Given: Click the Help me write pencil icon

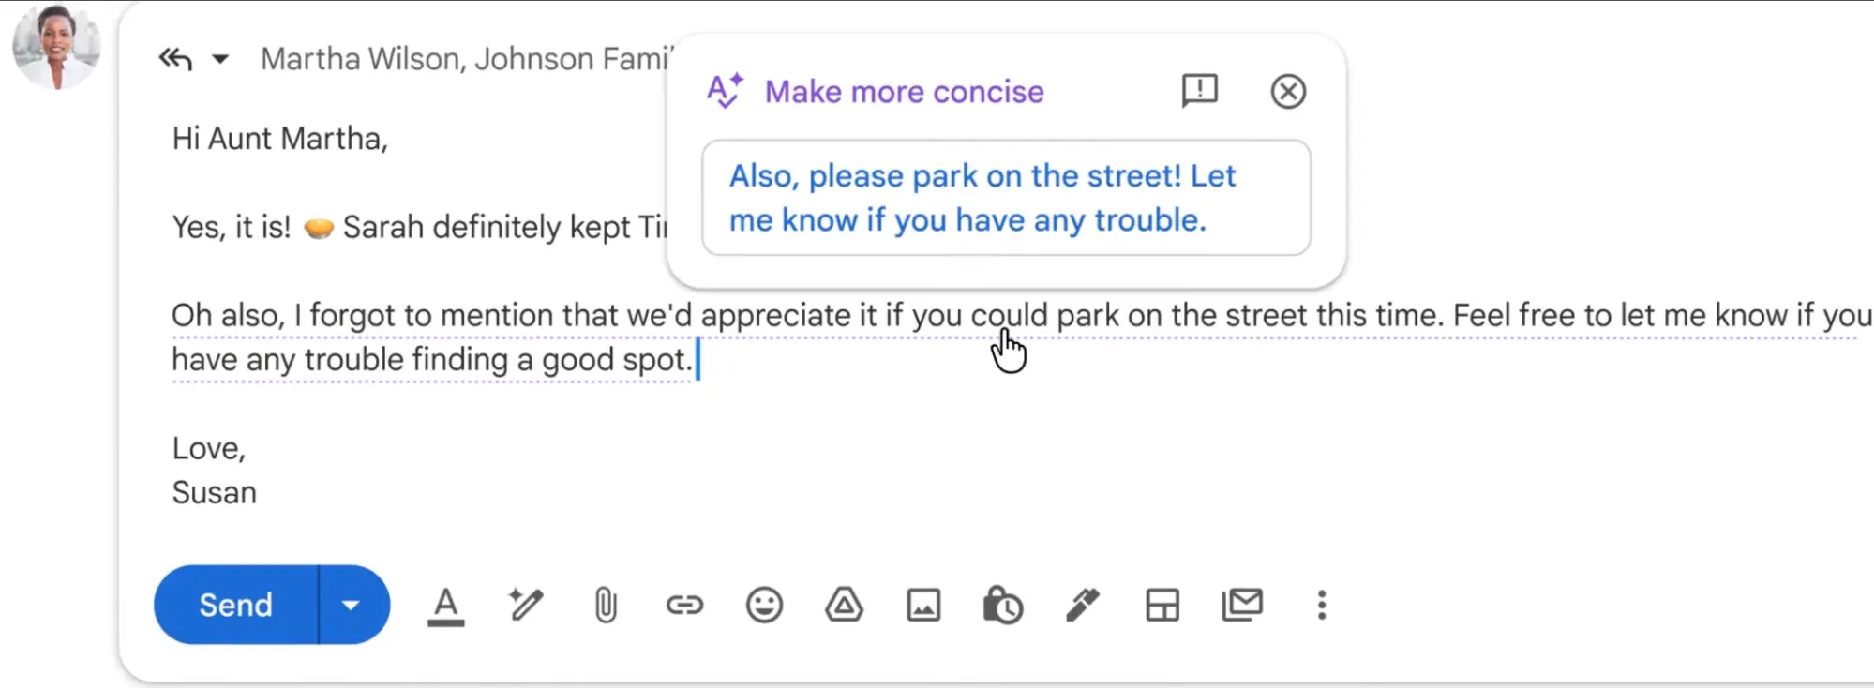Looking at the screenshot, I should point(526,605).
